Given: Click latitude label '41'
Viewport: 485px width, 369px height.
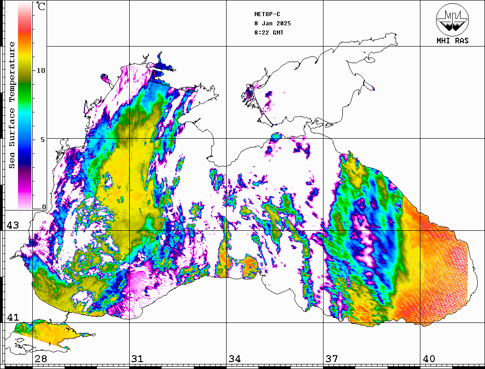Looking at the screenshot, I should tap(12, 317).
